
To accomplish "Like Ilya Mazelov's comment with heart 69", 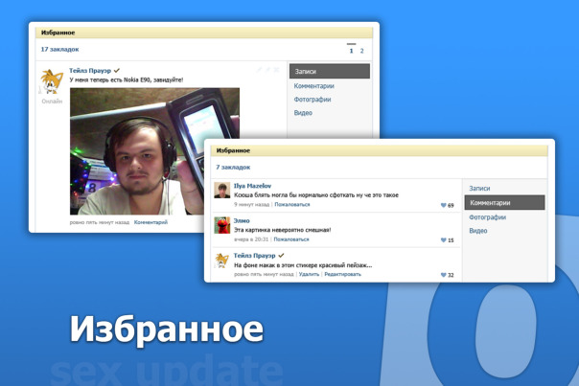I will (x=444, y=205).
